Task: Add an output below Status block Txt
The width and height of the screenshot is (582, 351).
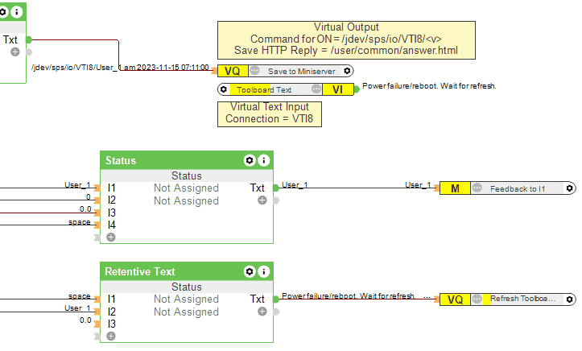Action: pyautogui.click(x=262, y=200)
